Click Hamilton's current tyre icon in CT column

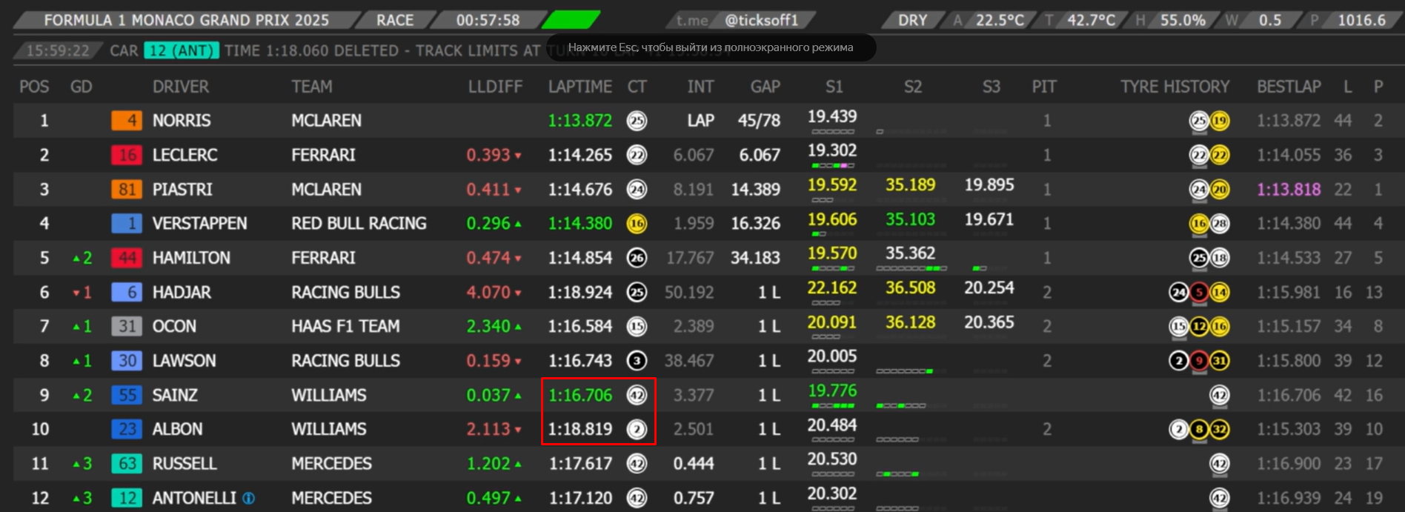tap(637, 258)
